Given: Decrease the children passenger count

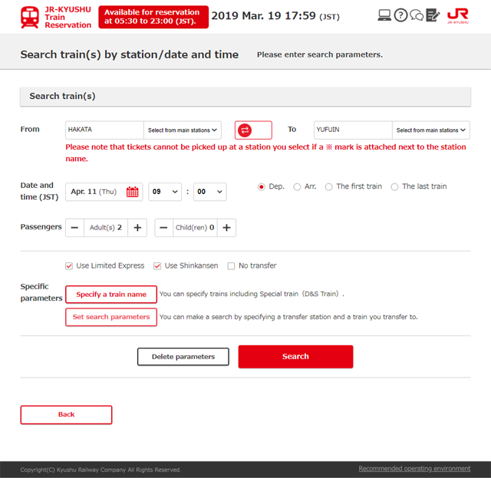Looking at the screenshot, I should [164, 228].
